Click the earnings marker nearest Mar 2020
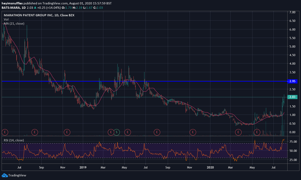301x180 pixels. (x=238, y=132)
